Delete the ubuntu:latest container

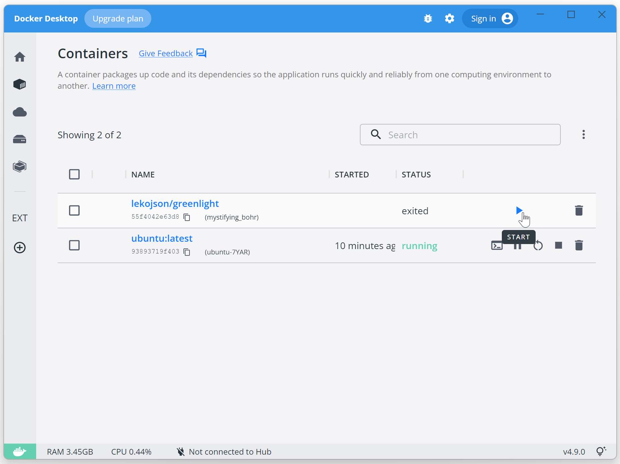[x=579, y=245]
